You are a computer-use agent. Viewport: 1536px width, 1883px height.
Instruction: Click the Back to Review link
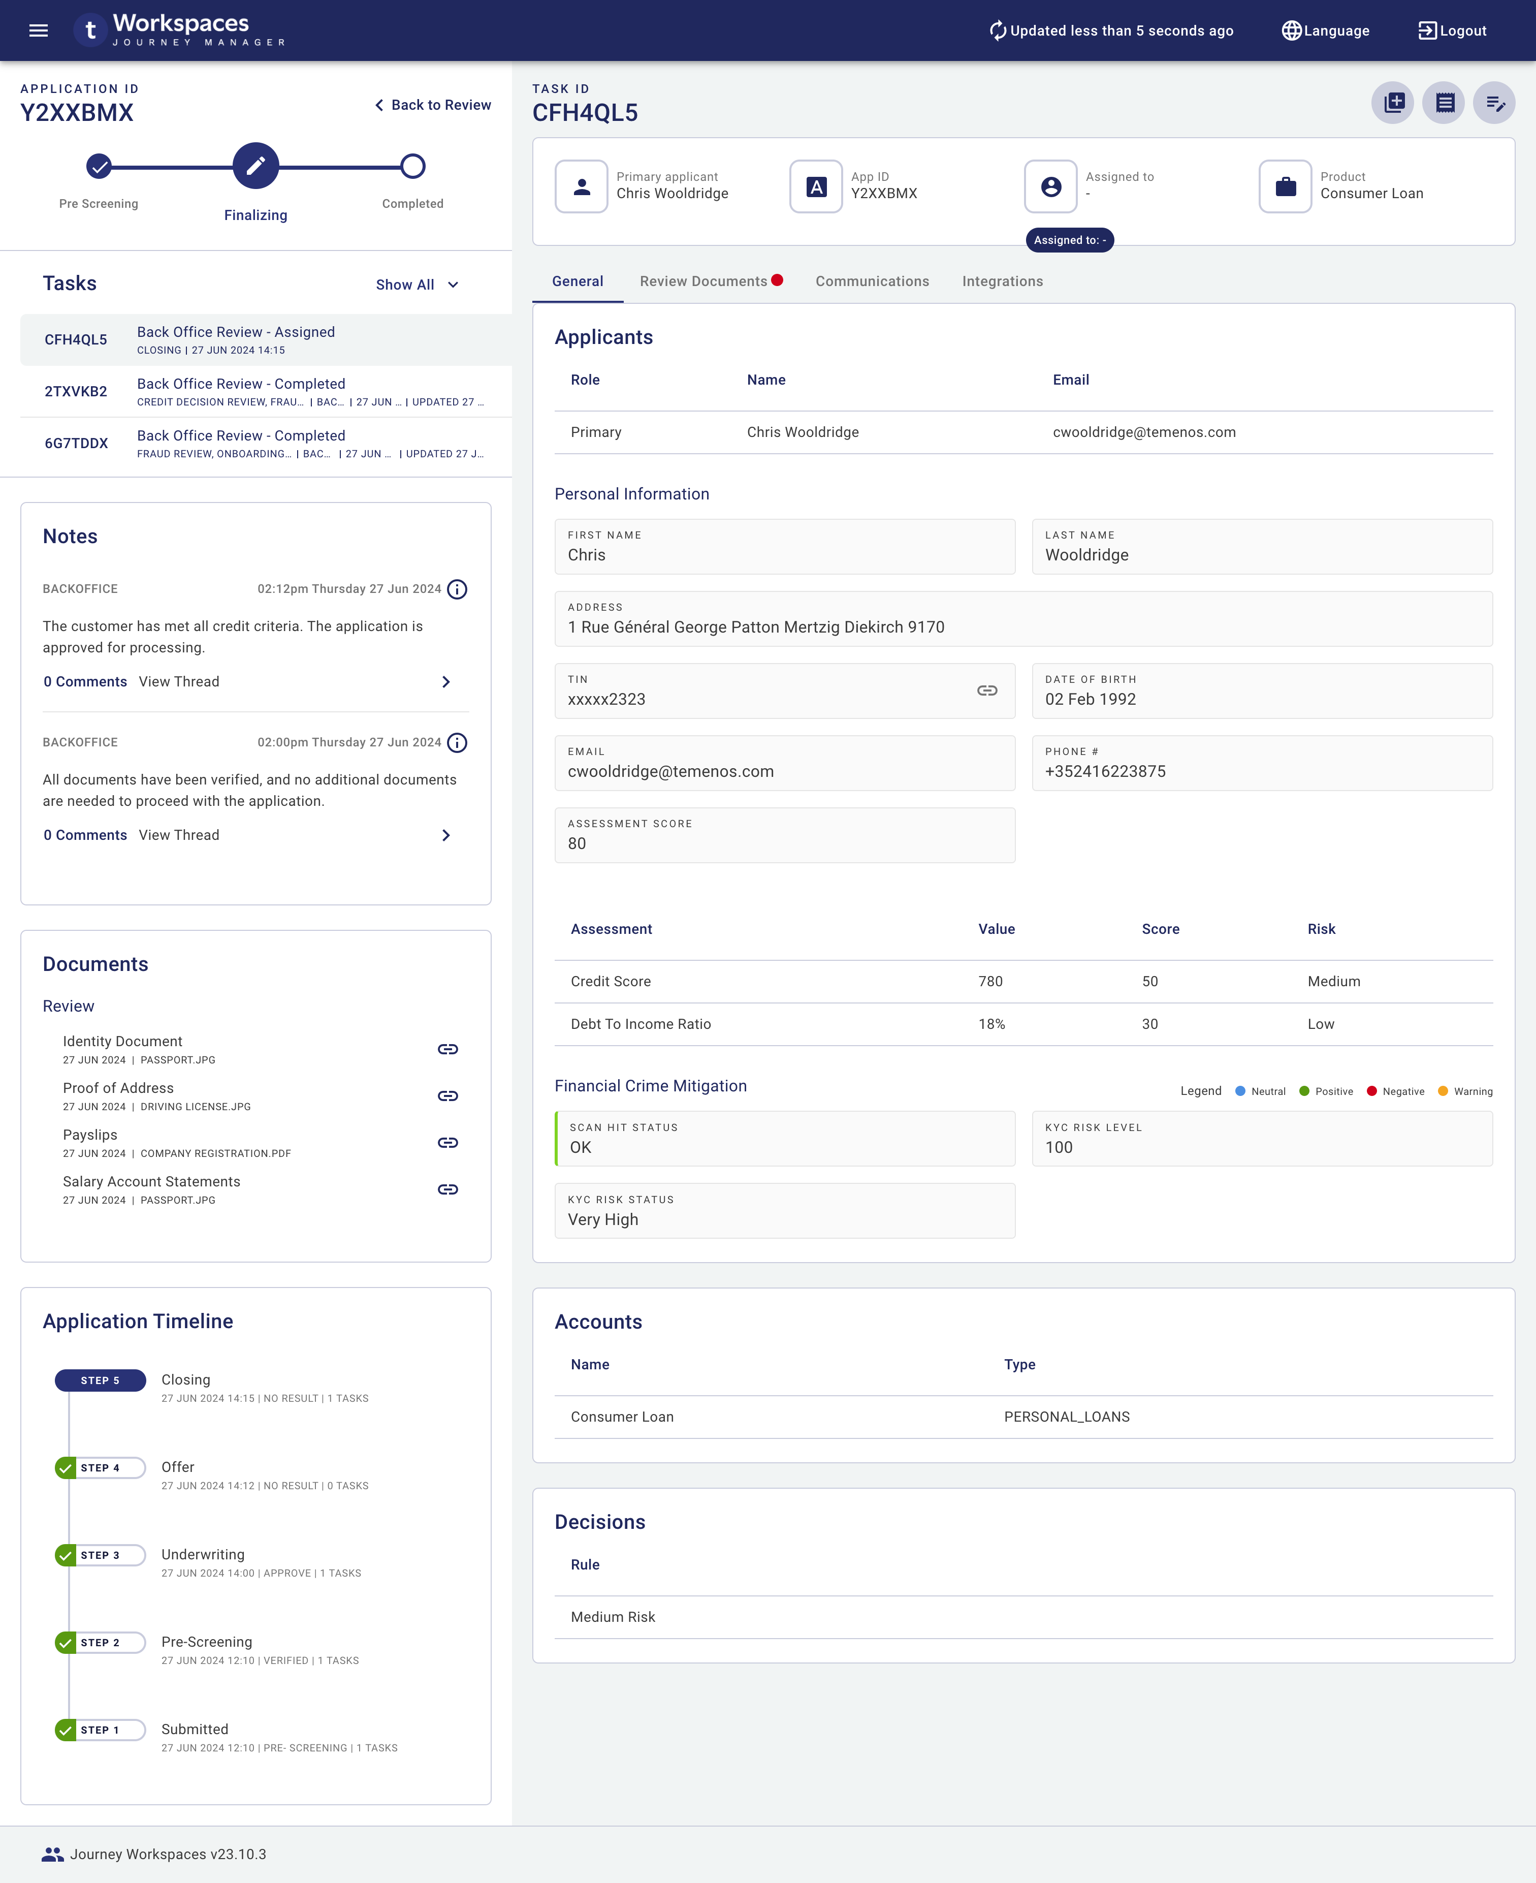tap(433, 105)
